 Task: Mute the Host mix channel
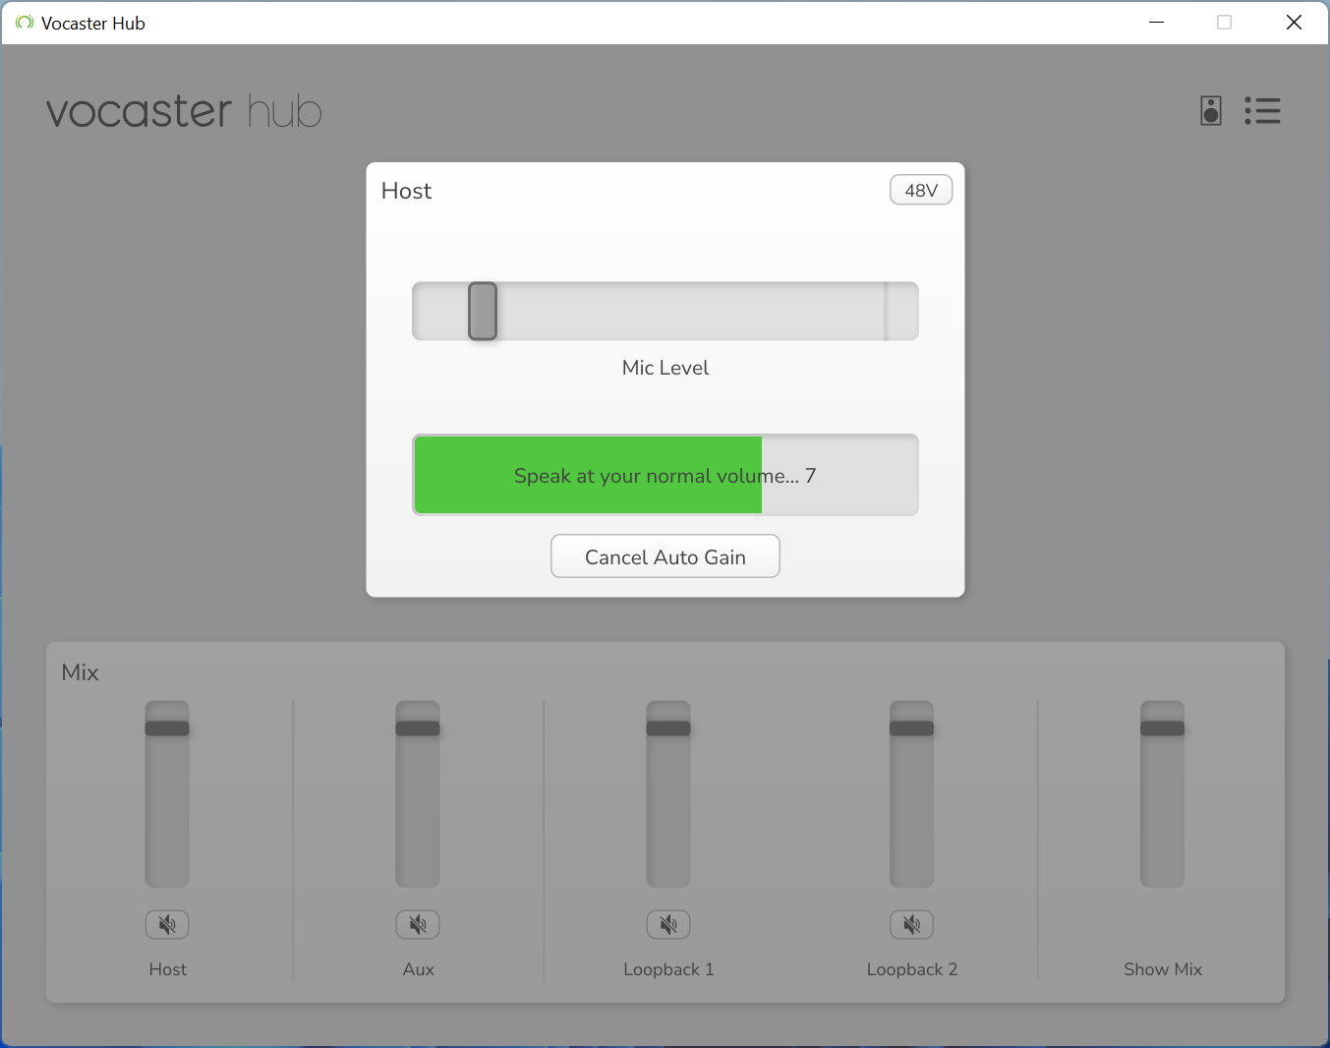(167, 924)
